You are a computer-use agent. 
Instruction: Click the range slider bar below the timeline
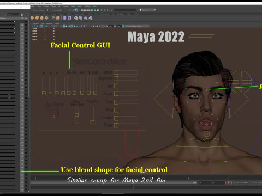point(113,183)
